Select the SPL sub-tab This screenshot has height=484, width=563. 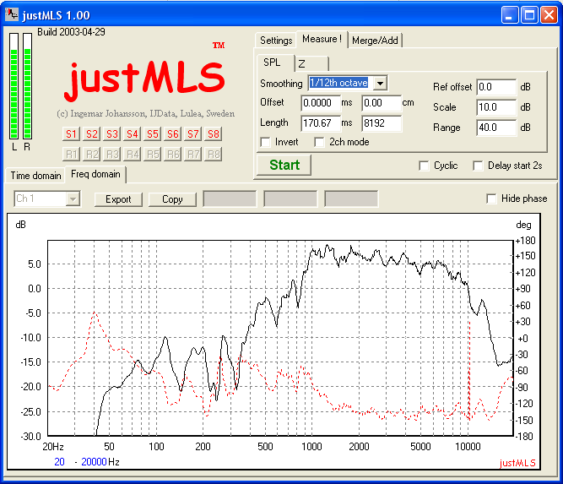tap(275, 63)
